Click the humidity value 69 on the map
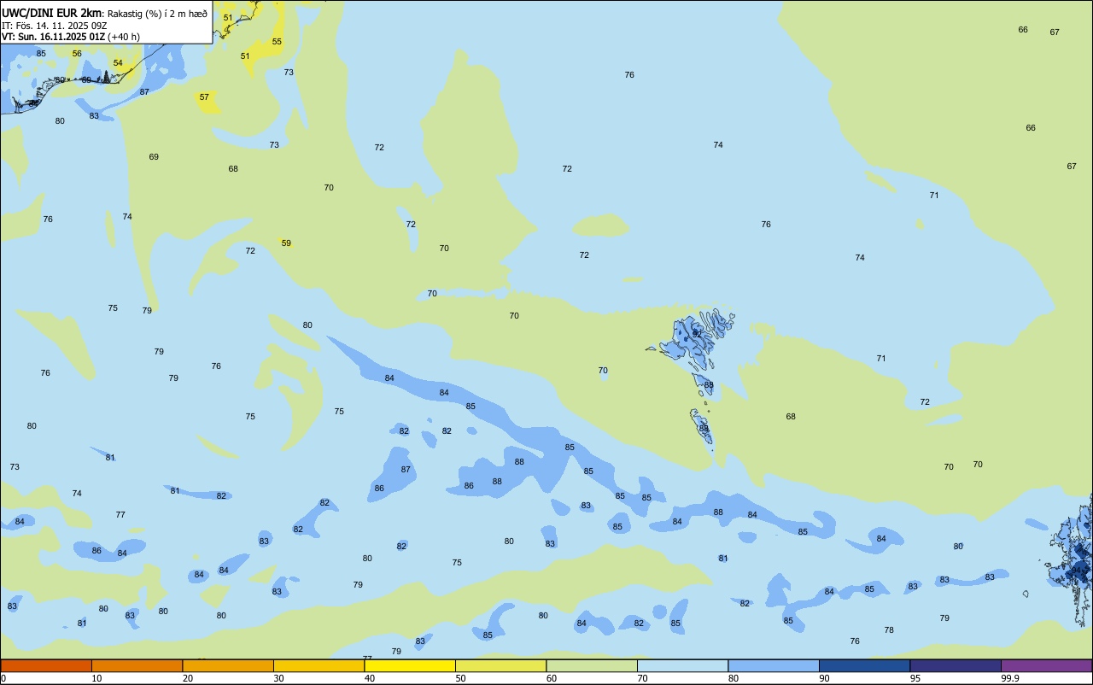The image size is (1093, 685). 154,157
